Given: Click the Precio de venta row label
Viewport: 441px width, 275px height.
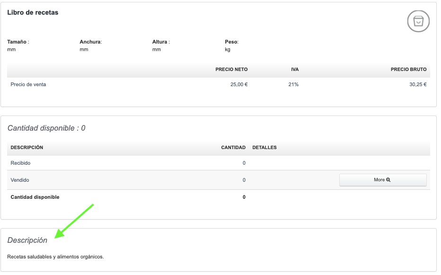Looking at the screenshot, I should (x=28, y=85).
